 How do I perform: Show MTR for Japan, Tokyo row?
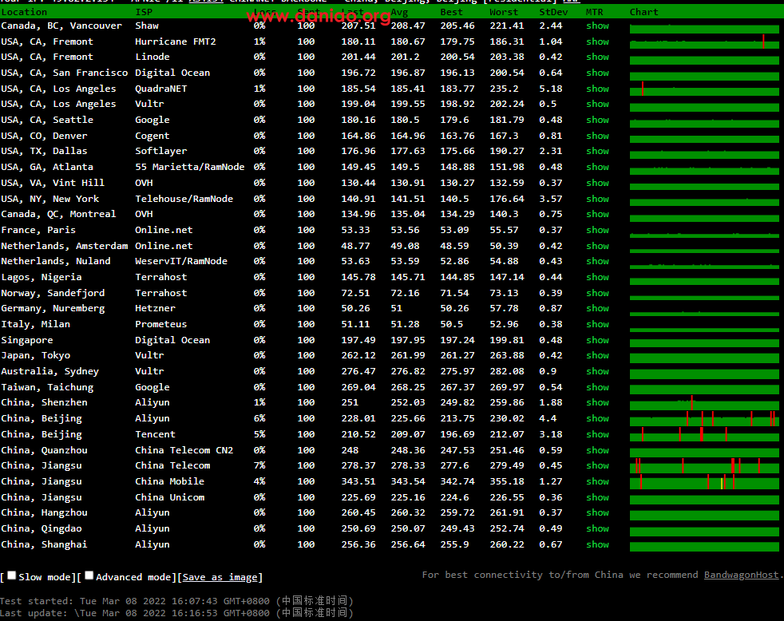(597, 355)
